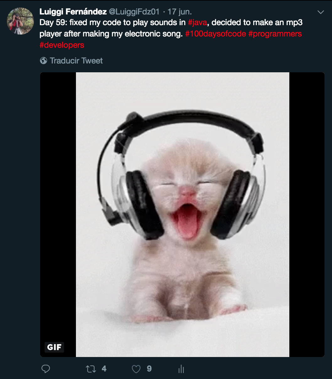
Task: Open the #java hashtag
Action: [x=197, y=23]
